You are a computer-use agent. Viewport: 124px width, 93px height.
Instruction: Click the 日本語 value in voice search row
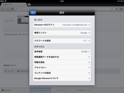coord(84,52)
